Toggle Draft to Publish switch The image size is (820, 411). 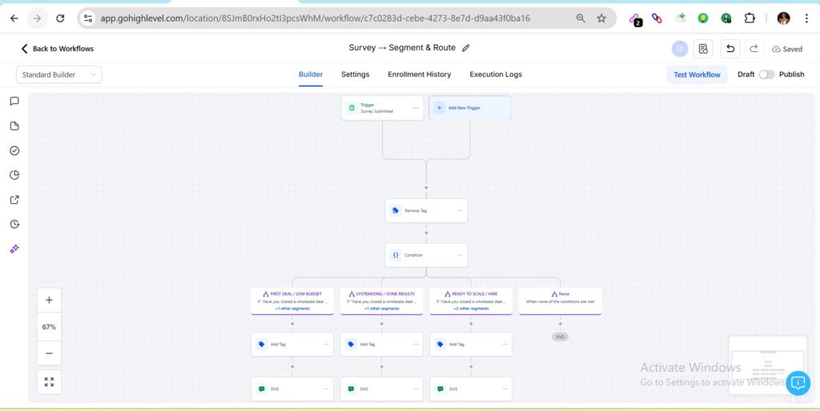[x=766, y=74]
